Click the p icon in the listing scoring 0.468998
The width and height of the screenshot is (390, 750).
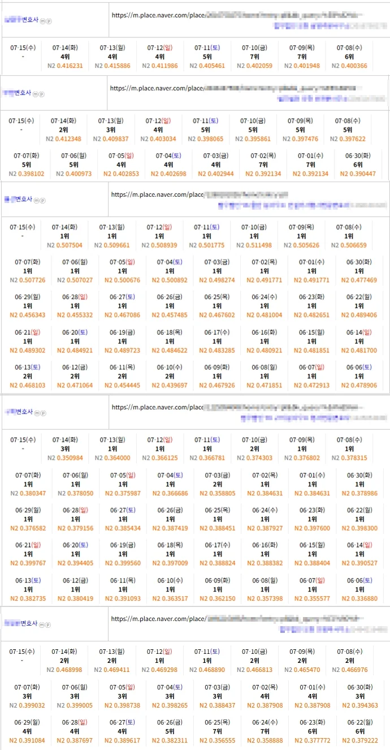48,624
